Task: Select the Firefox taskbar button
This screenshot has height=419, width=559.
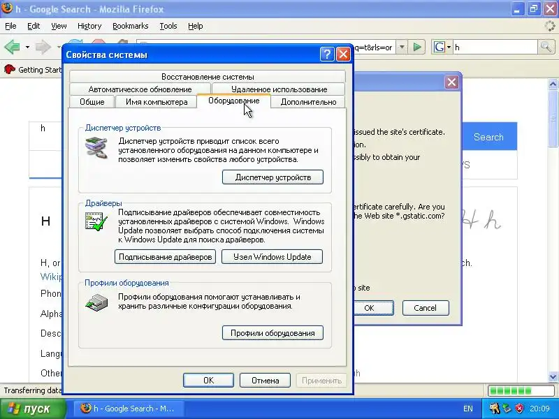Action: click(x=130, y=409)
